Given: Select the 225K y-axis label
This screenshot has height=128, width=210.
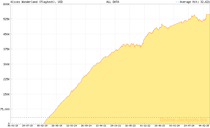Looking at the screenshot, I should click(x=6, y=79).
